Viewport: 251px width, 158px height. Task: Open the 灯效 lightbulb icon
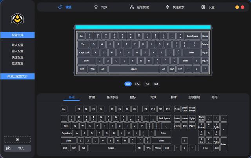tap(96, 7)
